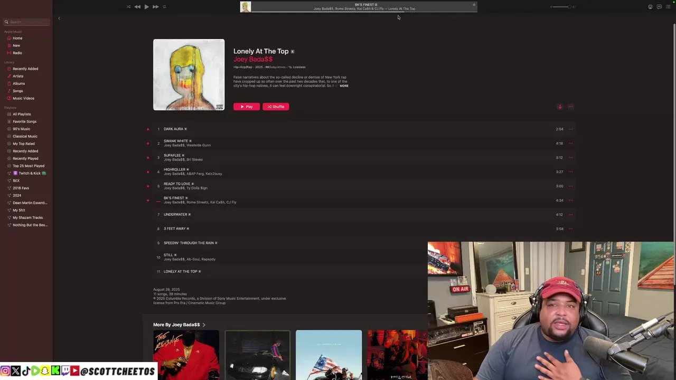Screen dimensions: 676x380
Task: Open the Favorite Songs playlist
Action: (24, 121)
